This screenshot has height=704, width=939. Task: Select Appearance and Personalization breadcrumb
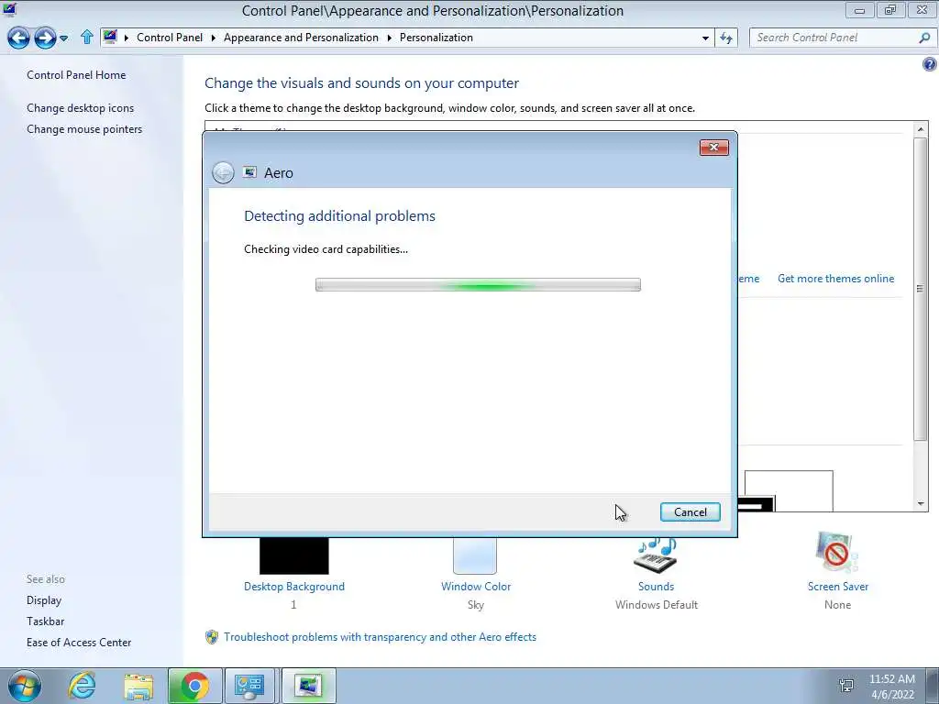(301, 37)
